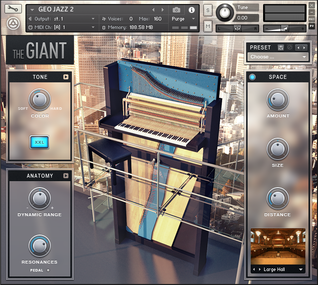The height and width of the screenshot is (285, 318).
Task: Close the instrument with the X button
Action: (x=312, y=5)
